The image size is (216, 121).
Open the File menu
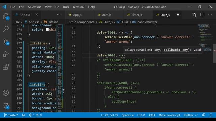13,7
